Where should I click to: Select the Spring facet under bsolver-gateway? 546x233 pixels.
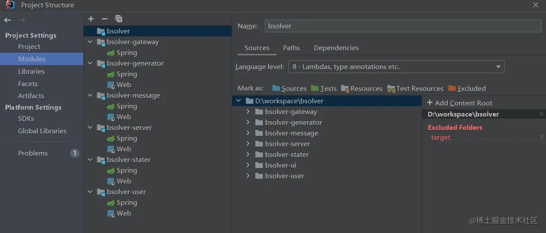(x=127, y=53)
